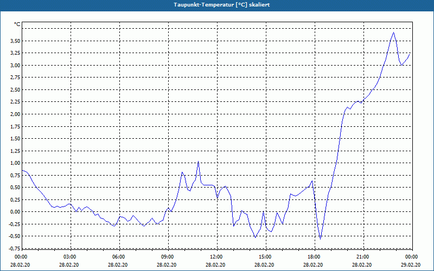Select the 2,50 y-axis value
Viewport: 434px width, 271px height.
point(15,90)
